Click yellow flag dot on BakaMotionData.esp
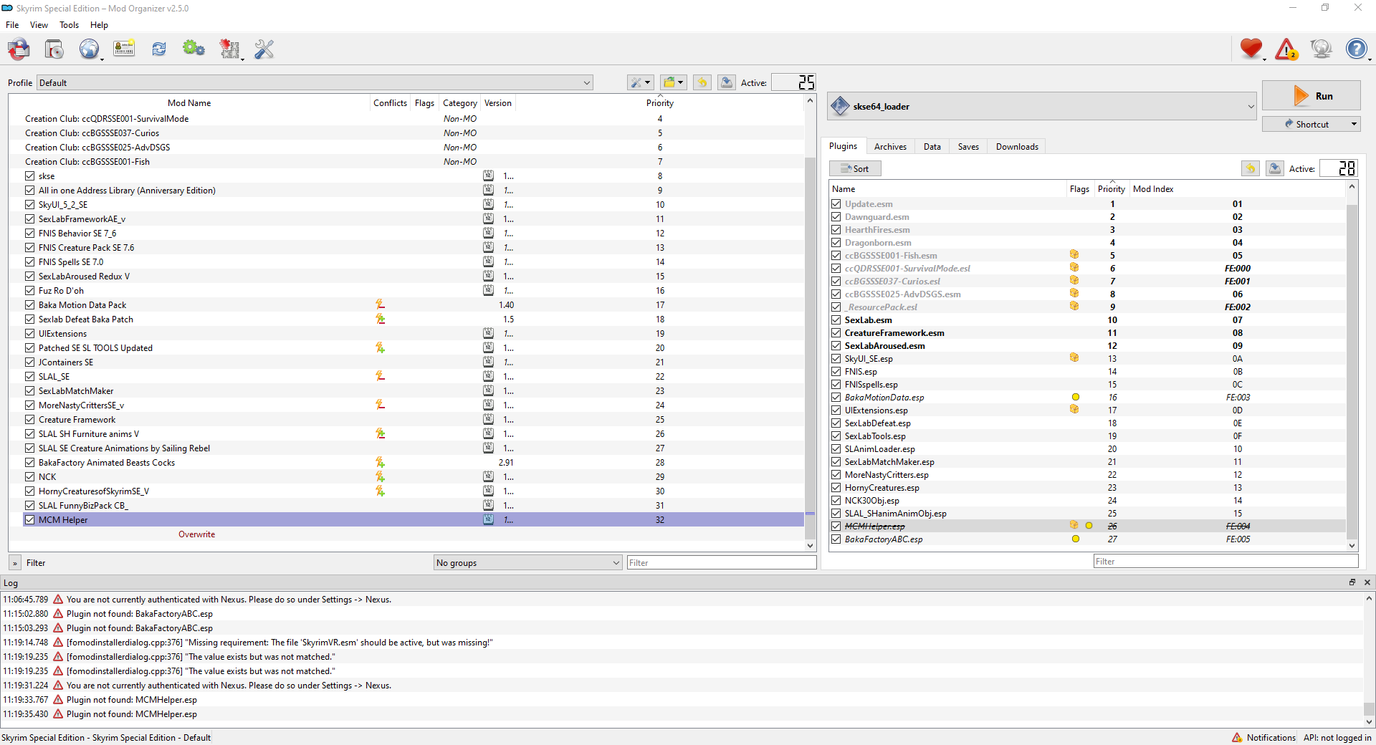Screen dimensions: 1376x745 click(x=1075, y=397)
